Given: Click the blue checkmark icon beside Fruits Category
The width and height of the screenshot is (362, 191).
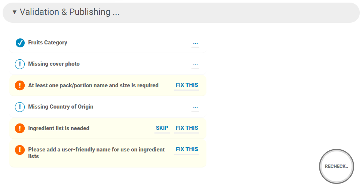Looking at the screenshot, I should coord(20,43).
